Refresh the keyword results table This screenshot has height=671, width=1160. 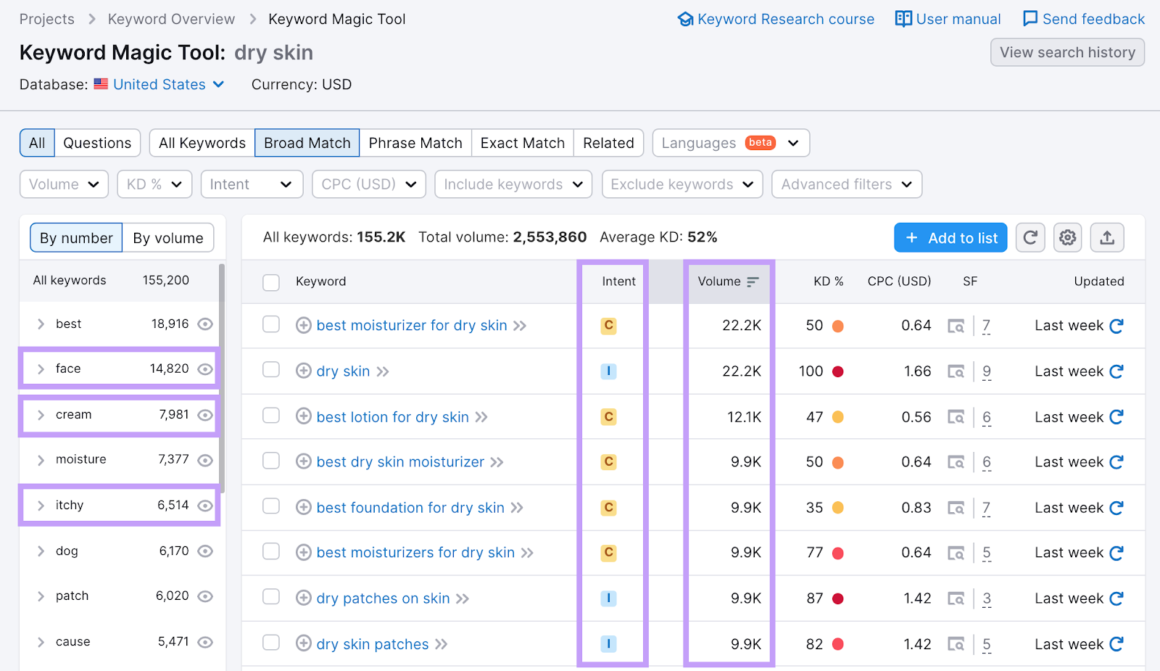click(x=1030, y=237)
